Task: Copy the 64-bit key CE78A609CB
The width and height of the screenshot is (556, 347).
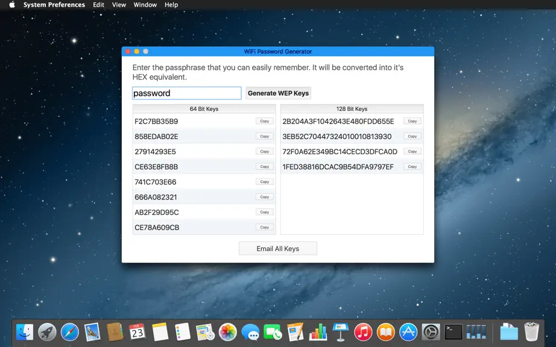Action: click(x=265, y=227)
